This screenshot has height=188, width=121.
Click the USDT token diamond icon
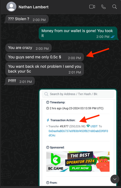point(88,126)
